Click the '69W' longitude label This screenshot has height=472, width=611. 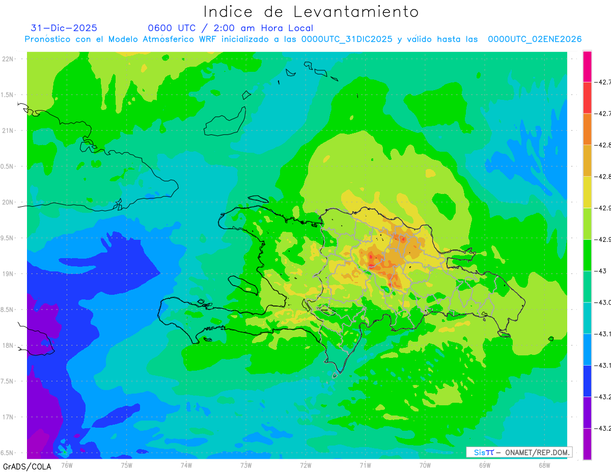[x=485, y=465]
